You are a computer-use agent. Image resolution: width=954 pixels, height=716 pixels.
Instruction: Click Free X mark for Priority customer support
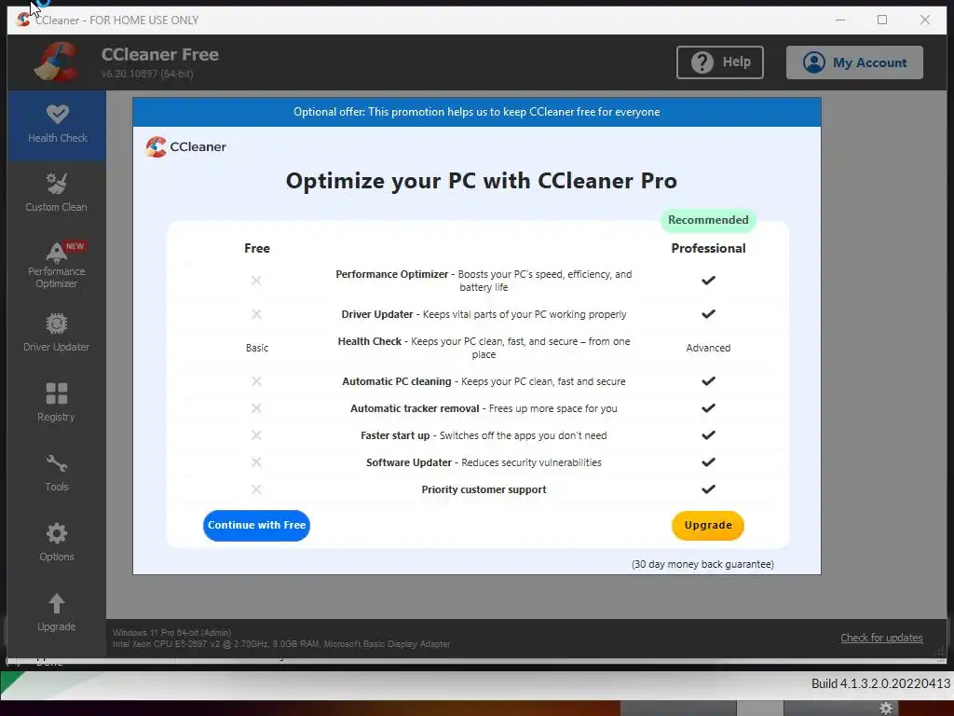[x=256, y=489]
